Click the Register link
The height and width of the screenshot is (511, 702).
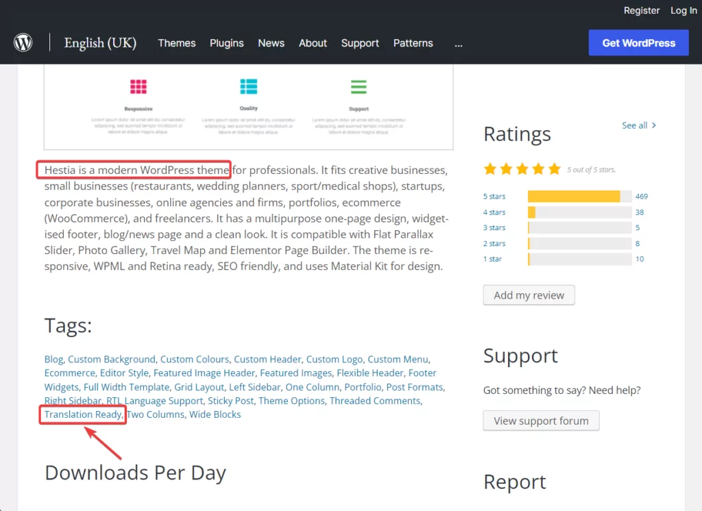[x=642, y=10]
